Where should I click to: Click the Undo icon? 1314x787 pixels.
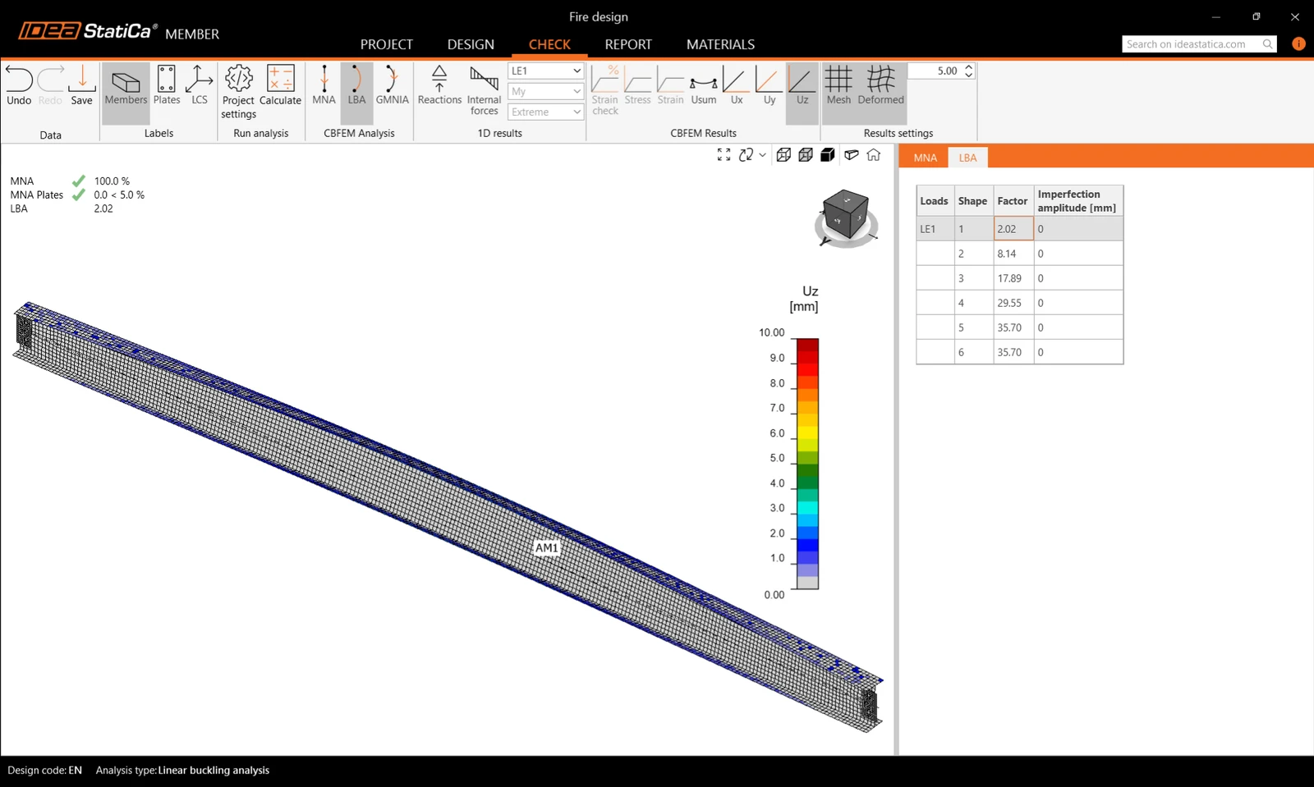click(x=19, y=85)
